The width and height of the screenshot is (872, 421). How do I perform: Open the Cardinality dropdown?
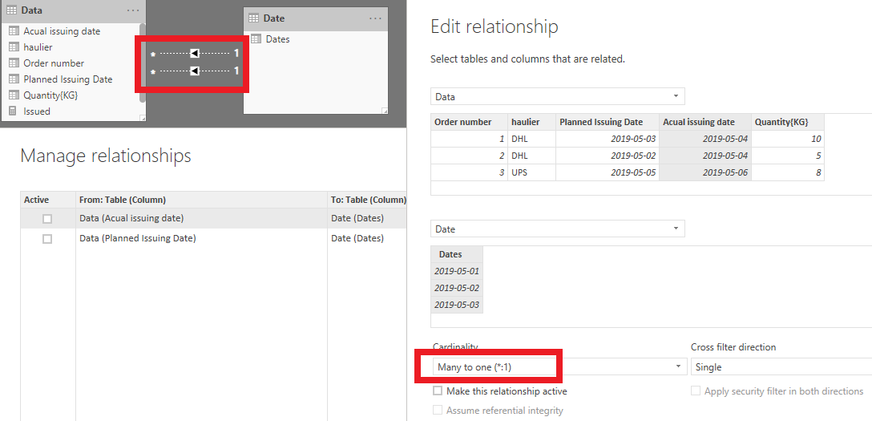point(560,366)
